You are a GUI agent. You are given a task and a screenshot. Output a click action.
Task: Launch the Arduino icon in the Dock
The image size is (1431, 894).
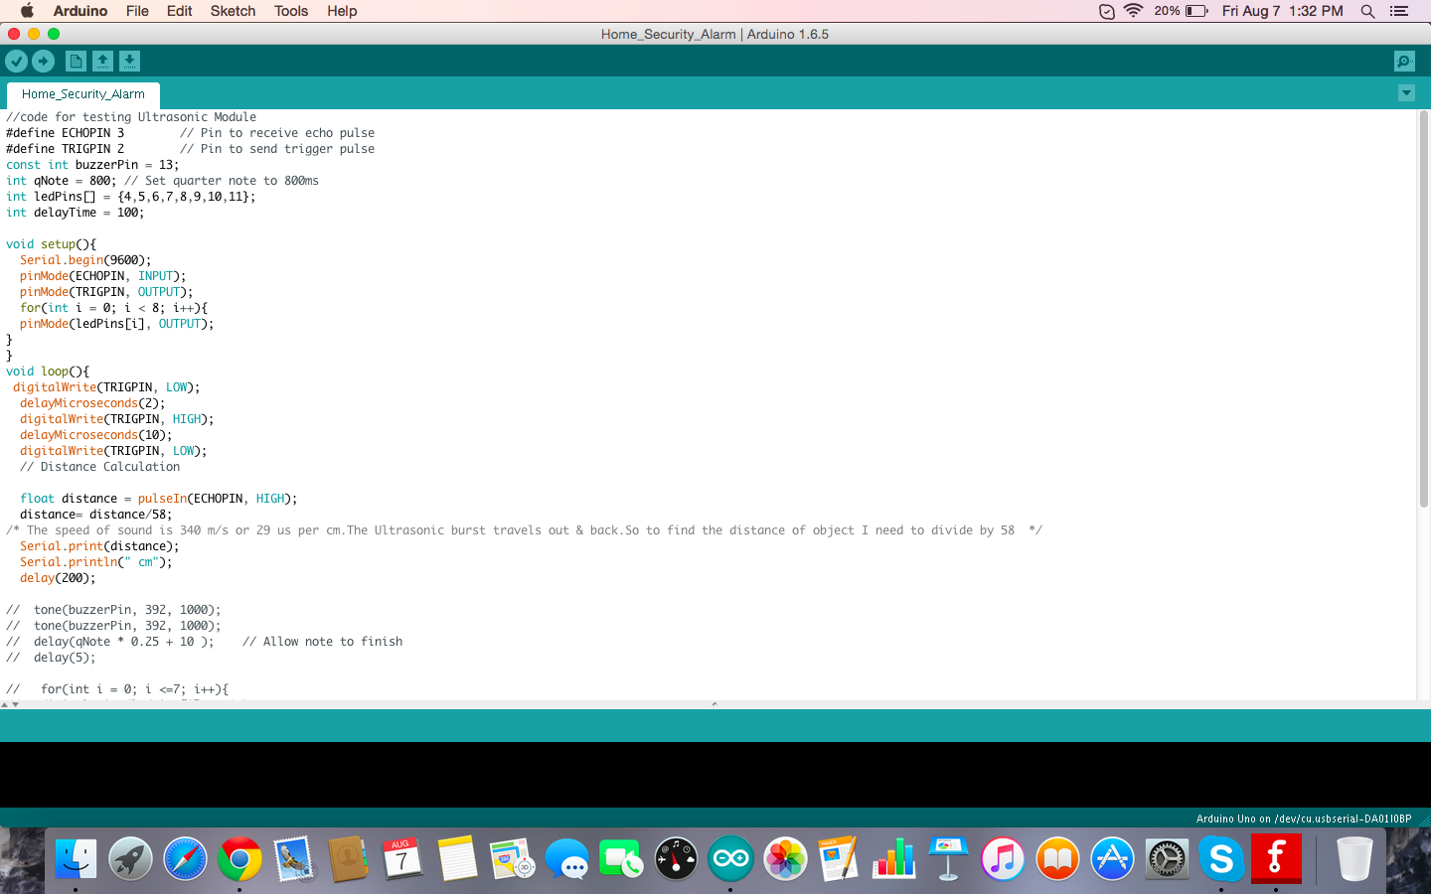[730, 858]
